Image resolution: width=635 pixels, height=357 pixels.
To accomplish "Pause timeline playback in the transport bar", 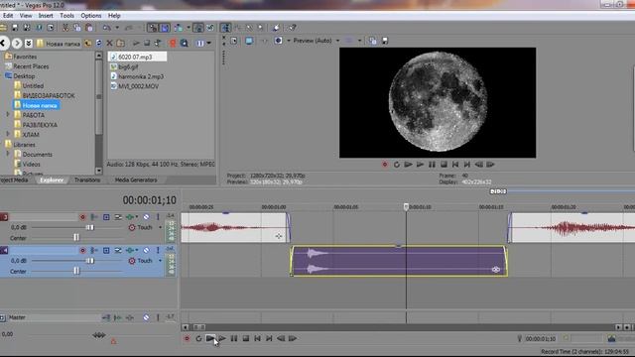I will click(x=234, y=338).
